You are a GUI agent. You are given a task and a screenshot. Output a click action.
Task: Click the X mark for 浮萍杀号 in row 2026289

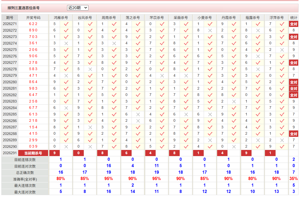[282, 140]
